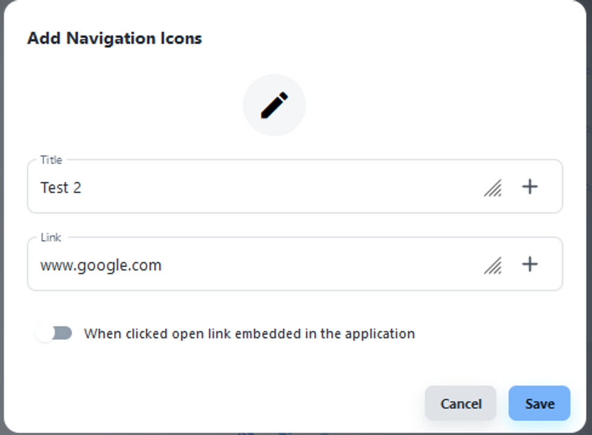Save the navigation icon
This screenshot has width=592, height=435.
click(x=539, y=404)
